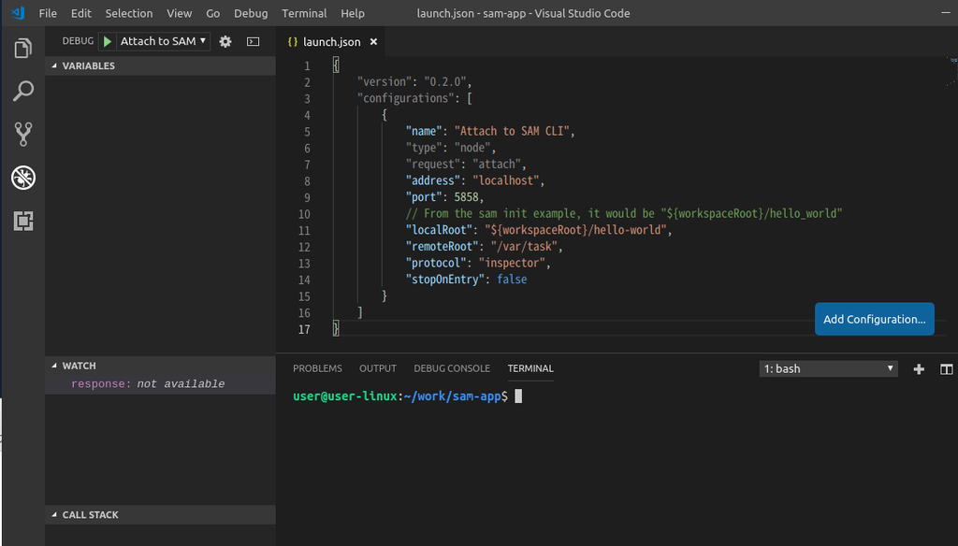This screenshot has height=546, width=958.
Task: Click the "inspector" protocol value
Action: [512, 264]
